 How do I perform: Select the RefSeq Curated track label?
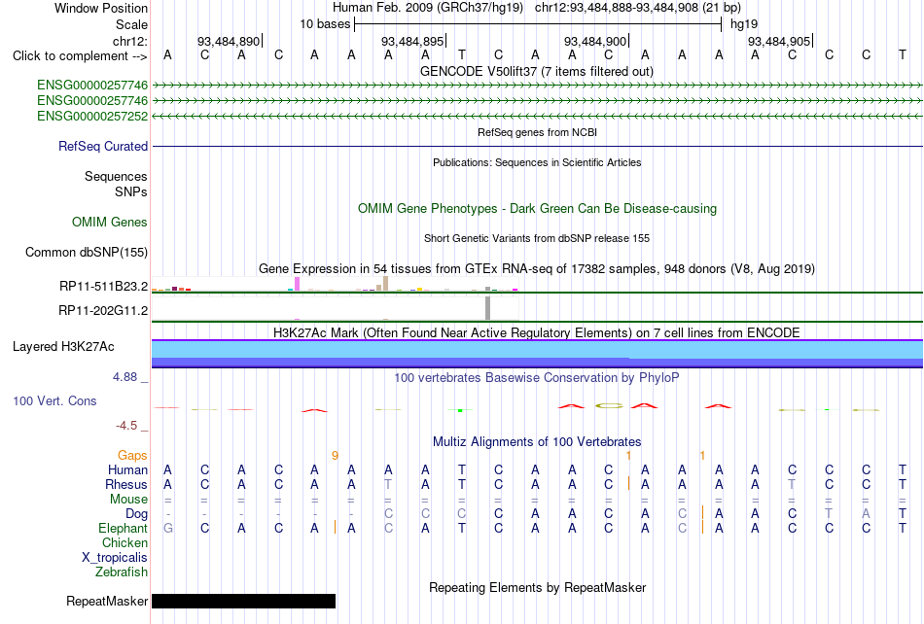point(103,146)
